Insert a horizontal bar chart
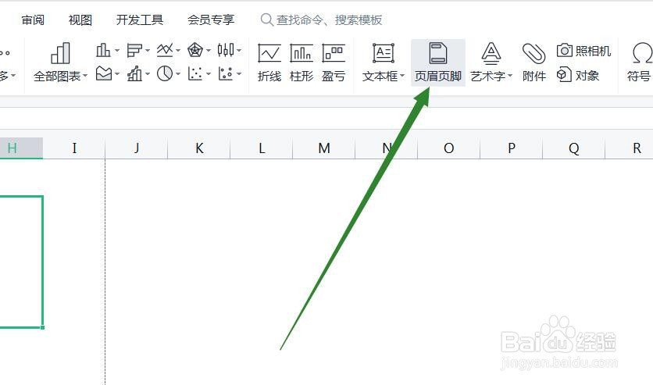The image size is (653, 385). pos(134,50)
